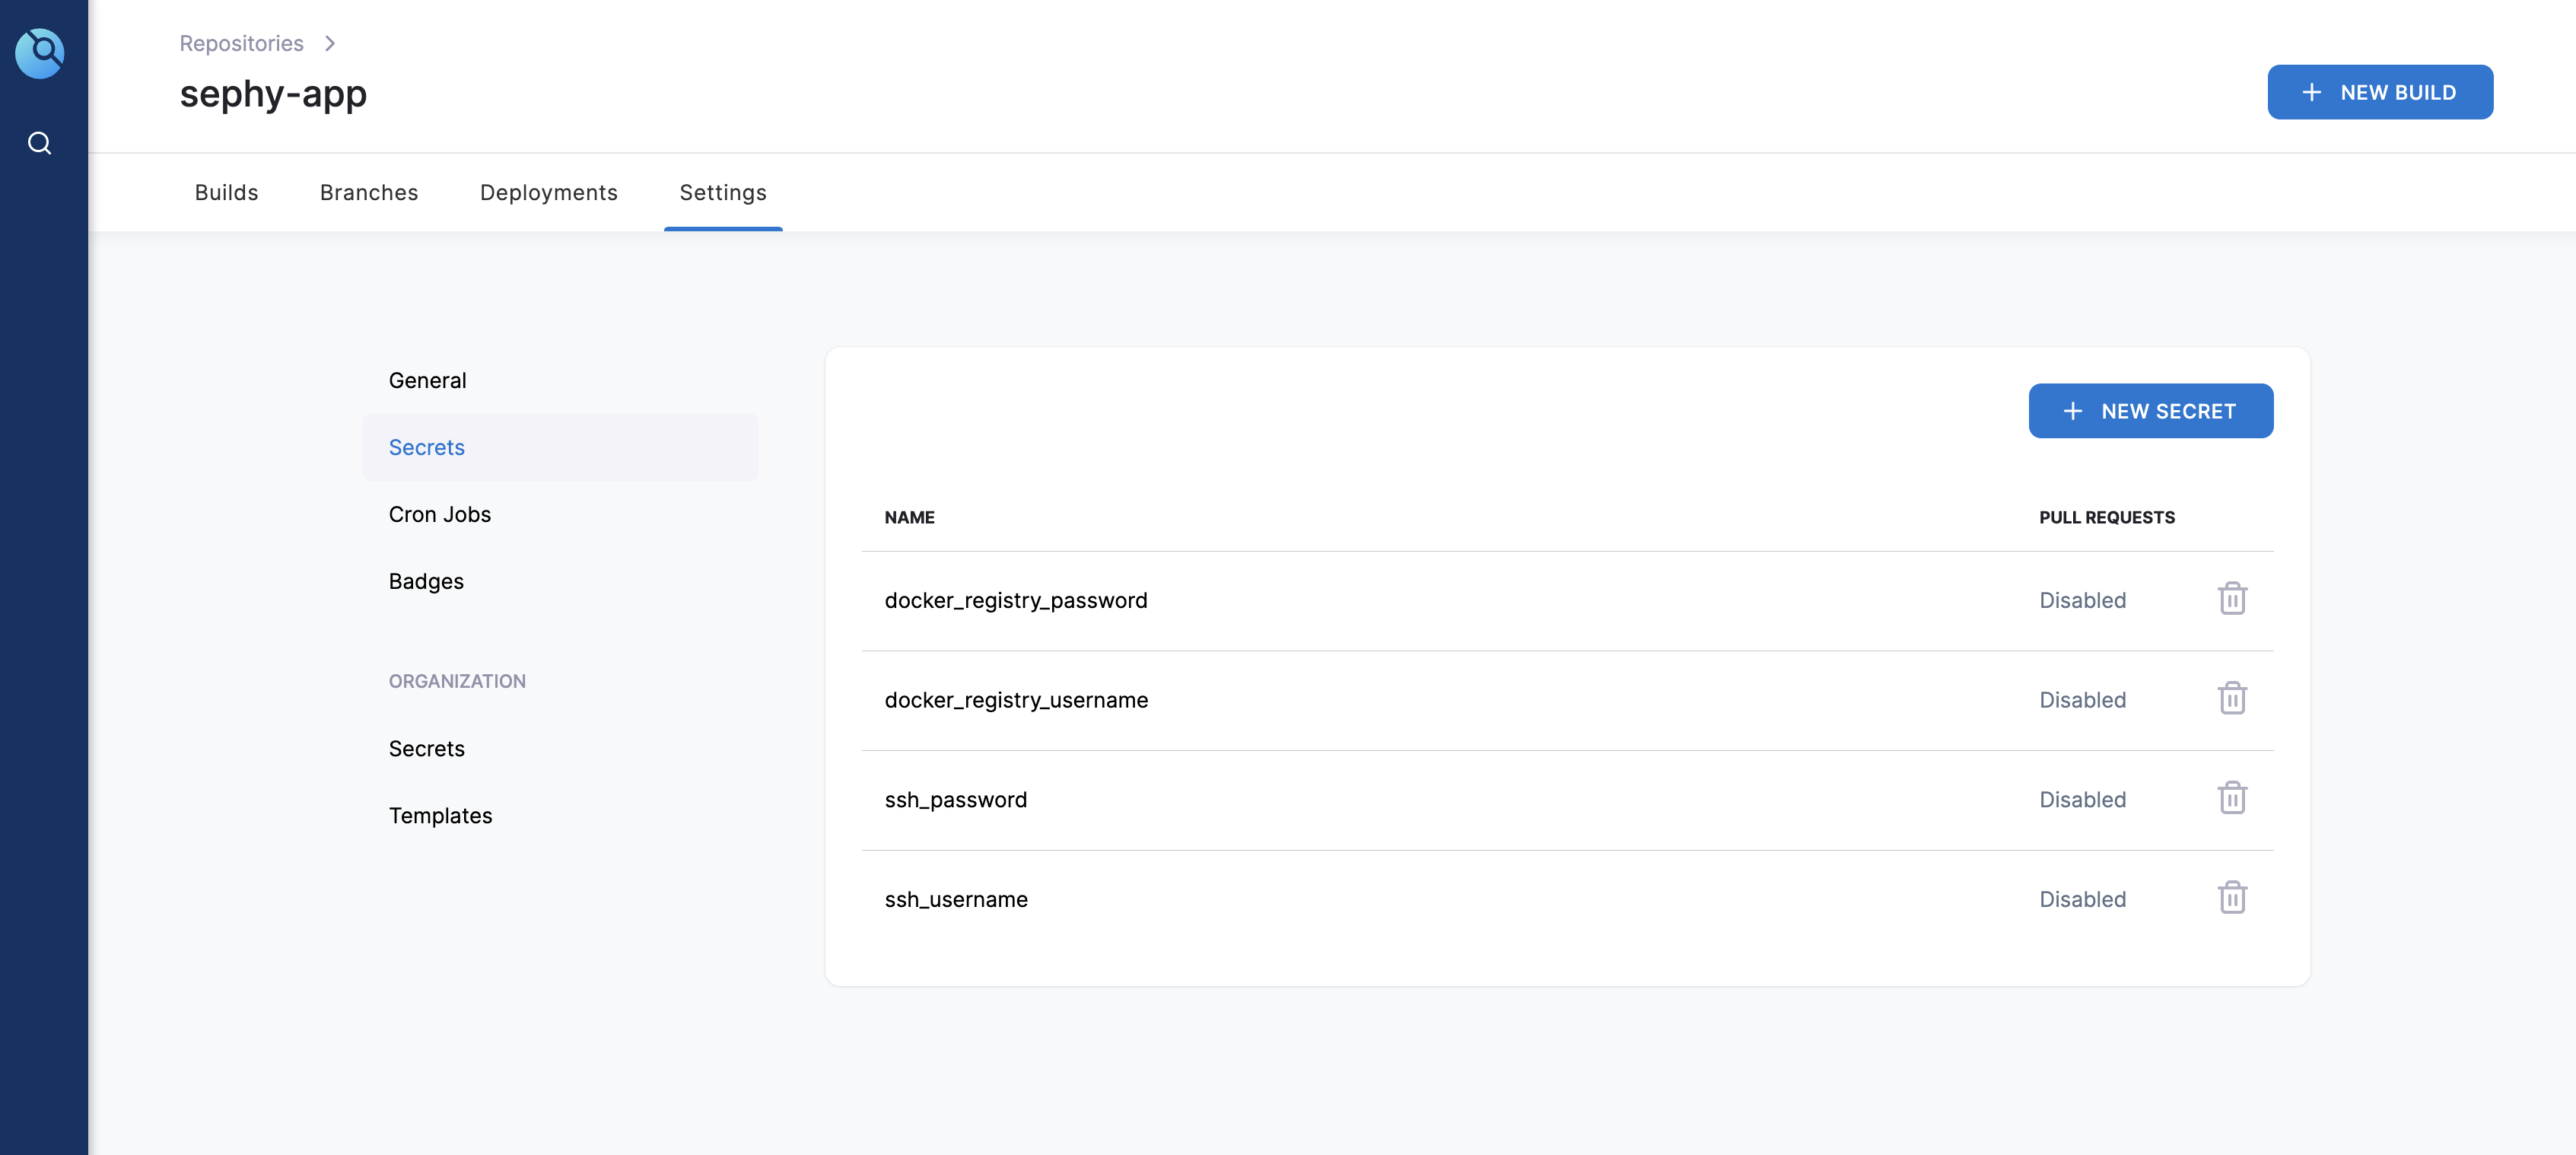Click the ssh_username name
This screenshot has height=1155, width=2576.
956,900
